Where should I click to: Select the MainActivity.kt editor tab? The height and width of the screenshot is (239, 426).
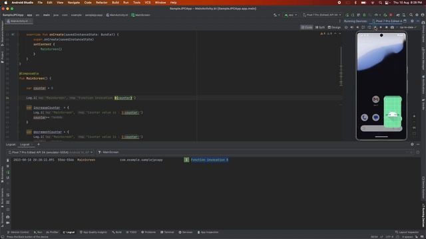(x=19, y=21)
